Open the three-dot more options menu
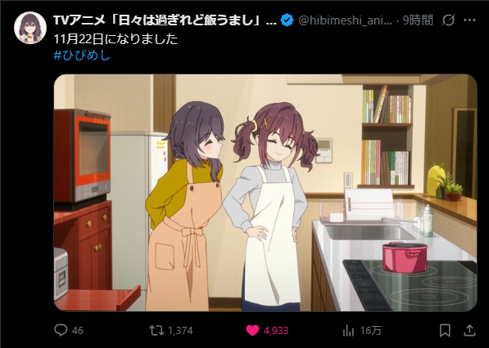Image resolution: width=489 pixels, height=348 pixels. click(469, 20)
